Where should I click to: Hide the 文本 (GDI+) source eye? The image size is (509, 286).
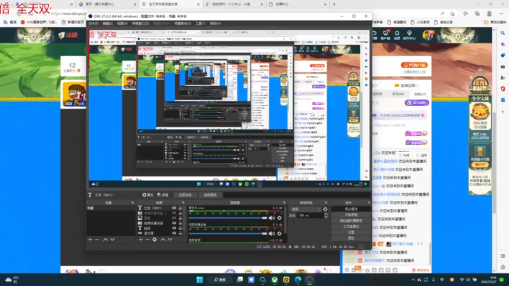(x=174, y=208)
